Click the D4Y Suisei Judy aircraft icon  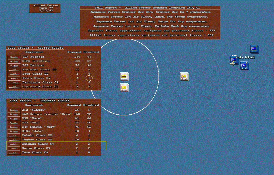pos(14,127)
